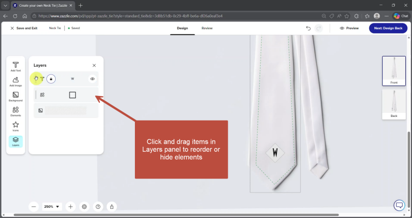Click the share design icon
Screen dimensions: 412x218
click(112, 207)
